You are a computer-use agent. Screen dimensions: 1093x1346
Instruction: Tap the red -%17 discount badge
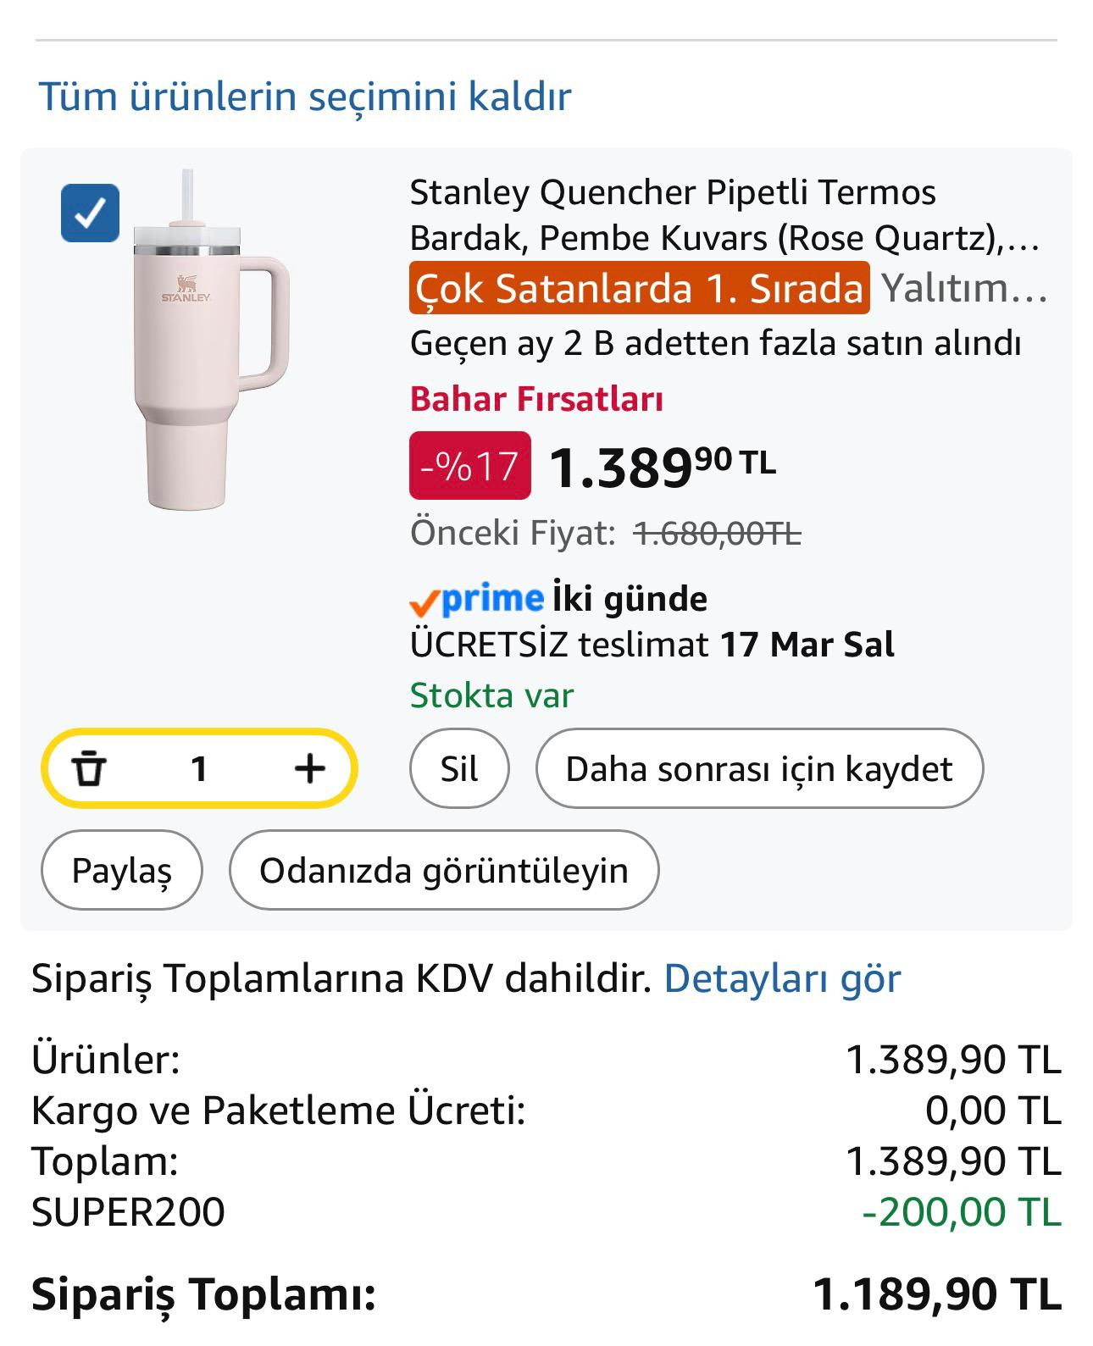coord(470,466)
